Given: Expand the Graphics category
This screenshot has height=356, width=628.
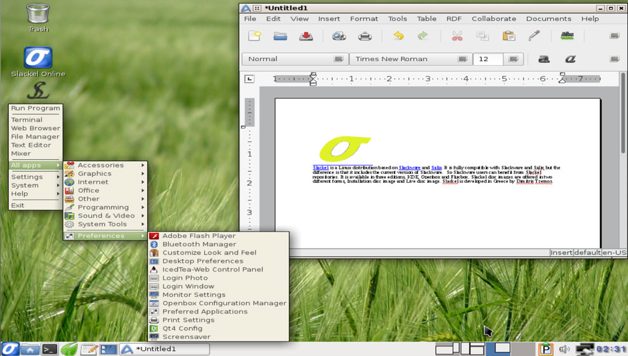Looking at the screenshot, I should 105,173.
